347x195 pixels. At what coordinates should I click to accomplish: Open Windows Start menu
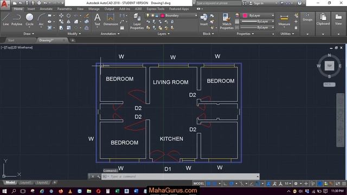pos(4,191)
